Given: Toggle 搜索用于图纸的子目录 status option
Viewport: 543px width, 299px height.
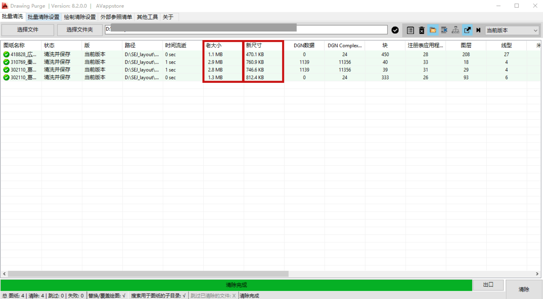Looking at the screenshot, I should coord(158,296).
